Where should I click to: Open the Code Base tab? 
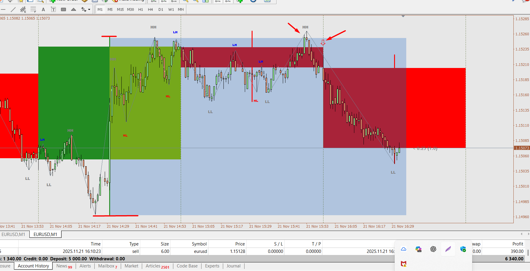(x=187, y=266)
